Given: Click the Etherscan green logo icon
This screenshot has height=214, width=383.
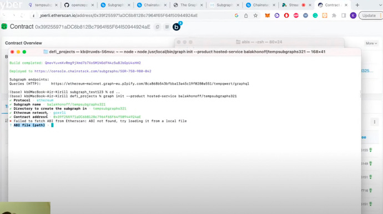Looking at the screenshot, I should (4, 27).
